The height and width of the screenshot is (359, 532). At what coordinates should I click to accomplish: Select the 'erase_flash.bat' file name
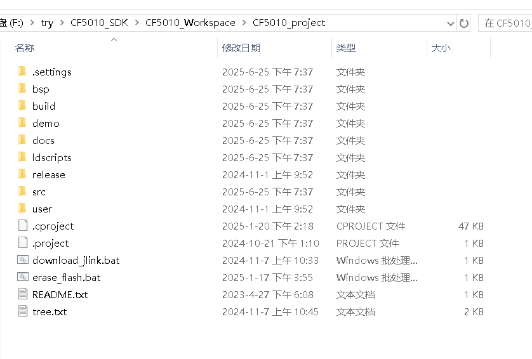[67, 277]
